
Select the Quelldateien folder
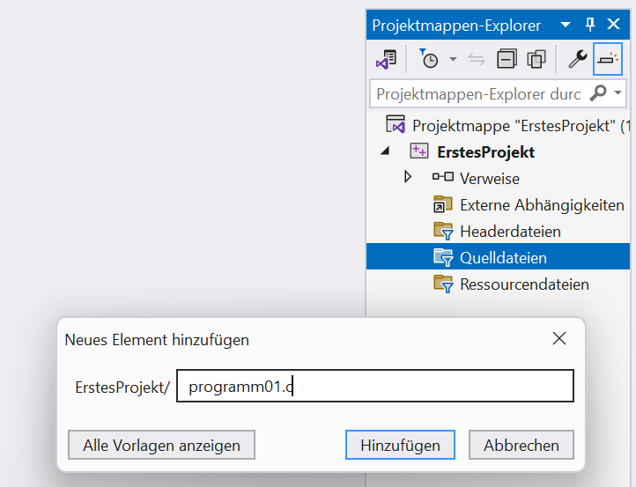[503, 258]
